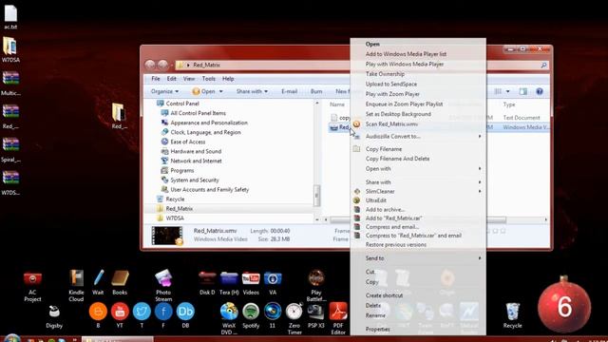Open the W7DSA desktop folder icon
The image size is (608, 342).
[x=10, y=49]
